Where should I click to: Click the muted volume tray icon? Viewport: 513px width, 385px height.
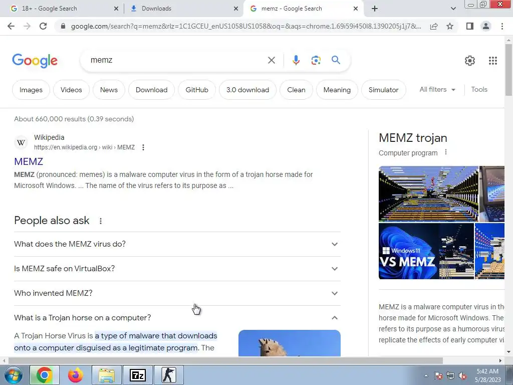pyautogui.click(x=462, y=375)
